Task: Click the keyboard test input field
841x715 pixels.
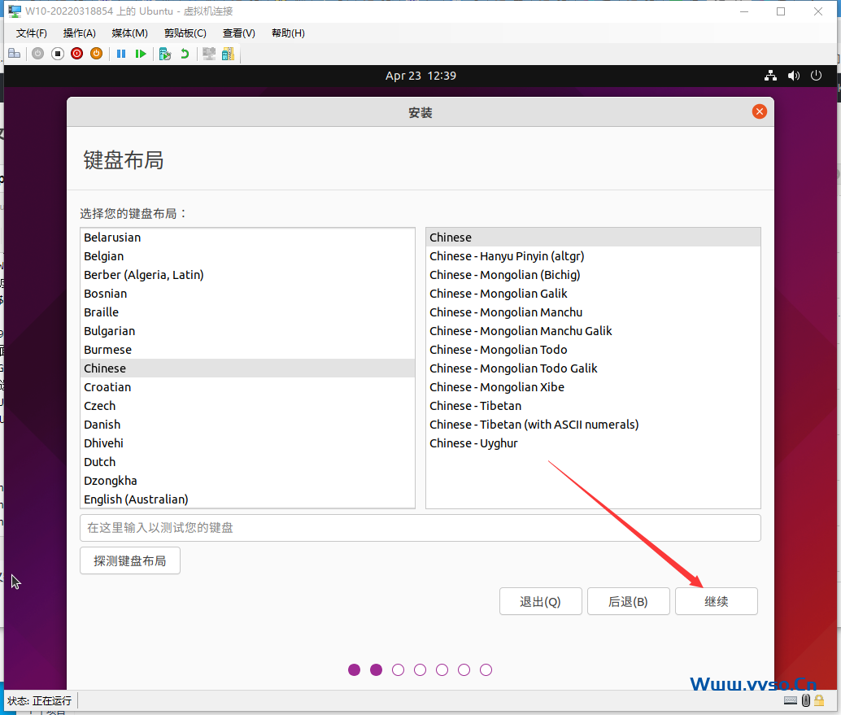Action: click(x=420, y=528)
